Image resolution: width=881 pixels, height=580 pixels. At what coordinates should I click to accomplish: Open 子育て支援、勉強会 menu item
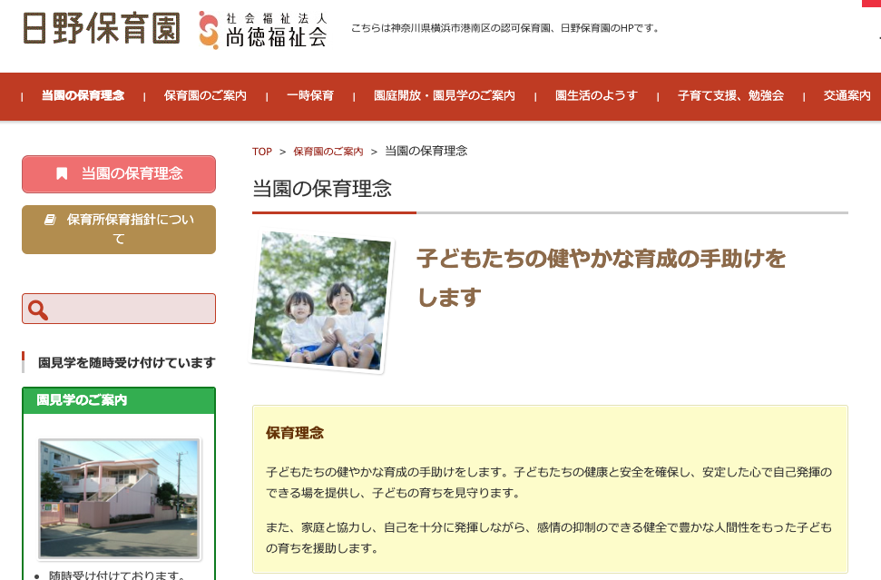[x=730, y=95]
